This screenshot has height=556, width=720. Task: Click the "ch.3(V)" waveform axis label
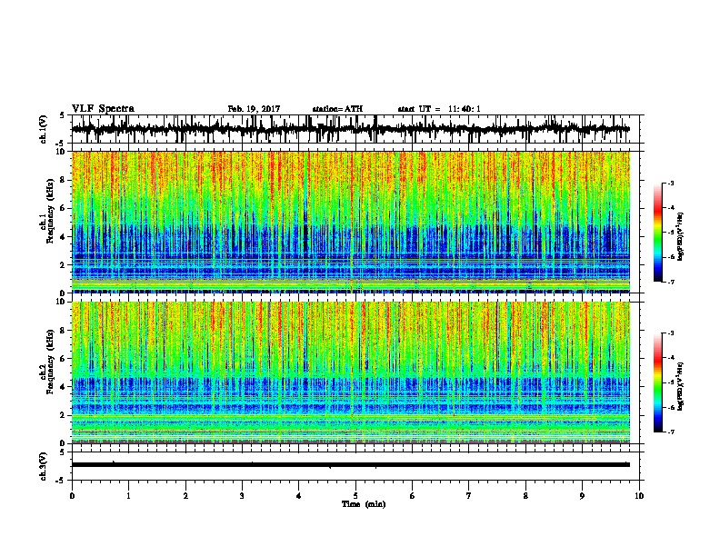[x=44, y=466]
